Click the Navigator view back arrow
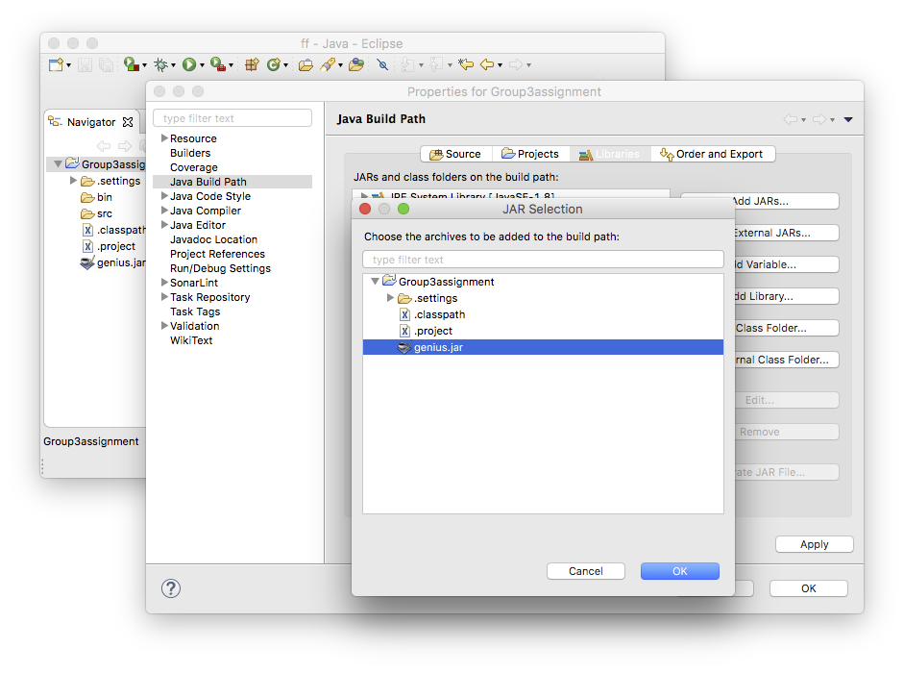Image resolution: width=904 pixels, height=673 pixels. tap(104, 146)
